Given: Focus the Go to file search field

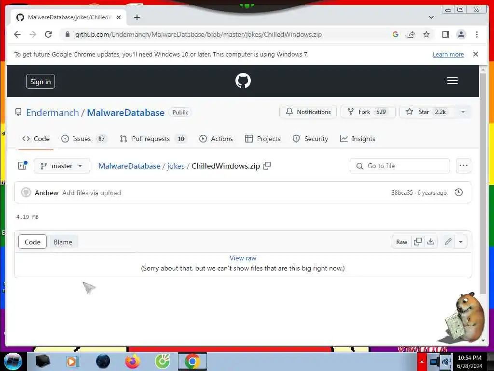Looking at the screenshot, I should (x=399, y=166).
